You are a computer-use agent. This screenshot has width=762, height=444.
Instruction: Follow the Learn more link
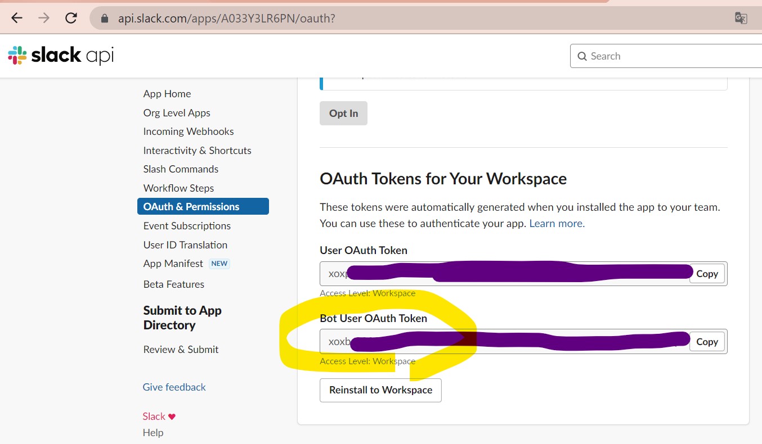[557, 224]
